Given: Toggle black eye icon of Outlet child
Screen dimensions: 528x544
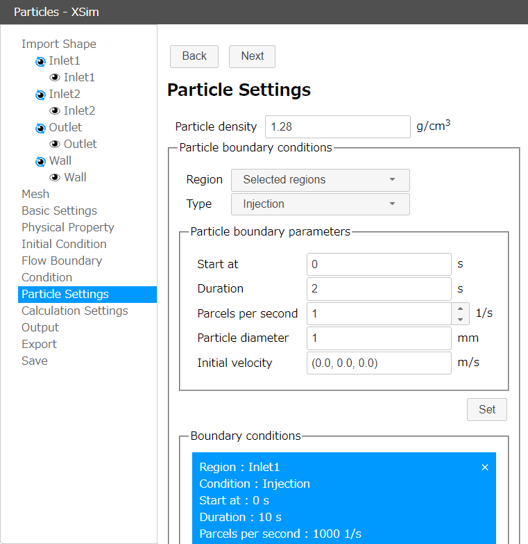Looking at the screenshot, I should tap(55, 144).
